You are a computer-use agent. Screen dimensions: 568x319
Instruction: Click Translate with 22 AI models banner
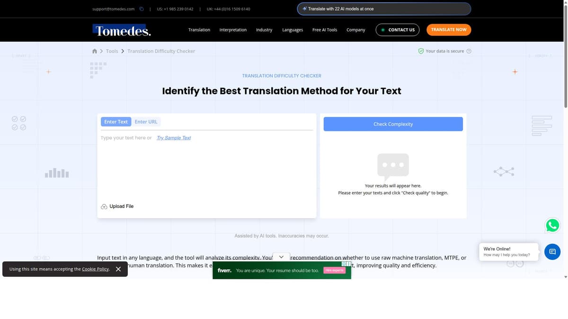pyautogui.click(x=384, y=9)
